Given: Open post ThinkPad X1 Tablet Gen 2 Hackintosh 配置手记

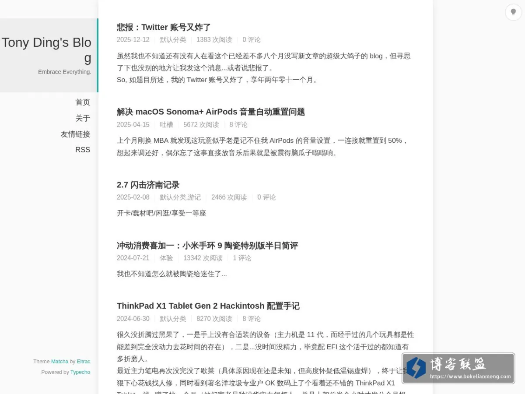Looking at the screenshot, I should click(x=208, y=306).
